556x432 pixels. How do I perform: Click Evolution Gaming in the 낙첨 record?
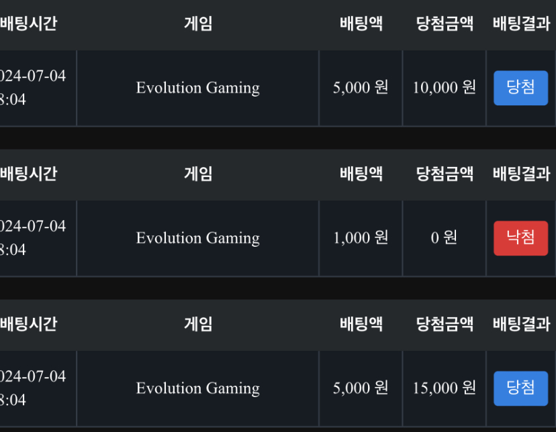[197, 238]
